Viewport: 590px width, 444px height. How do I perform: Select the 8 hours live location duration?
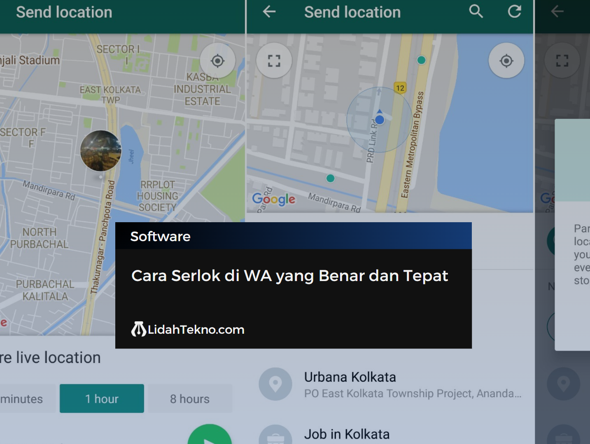[x=190, y=399]
